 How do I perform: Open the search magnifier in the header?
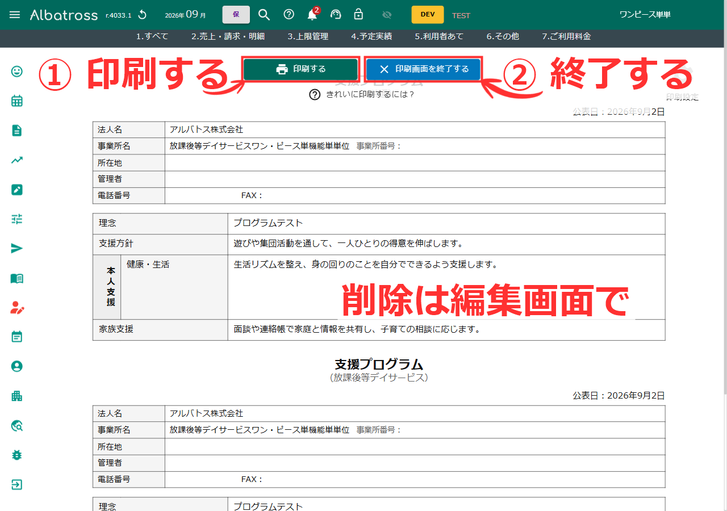(264, 15)
